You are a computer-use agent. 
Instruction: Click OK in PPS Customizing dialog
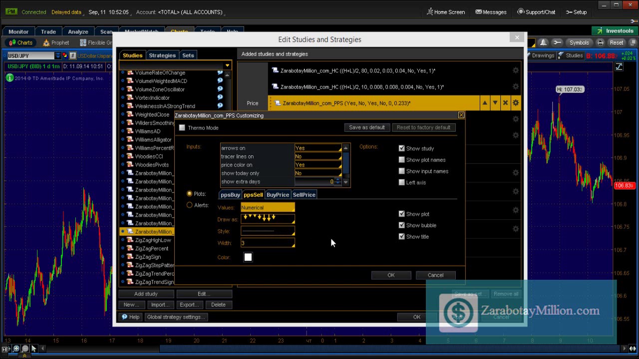(391, 275)
